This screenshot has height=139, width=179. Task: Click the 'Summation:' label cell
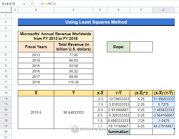tap(118, 132)
